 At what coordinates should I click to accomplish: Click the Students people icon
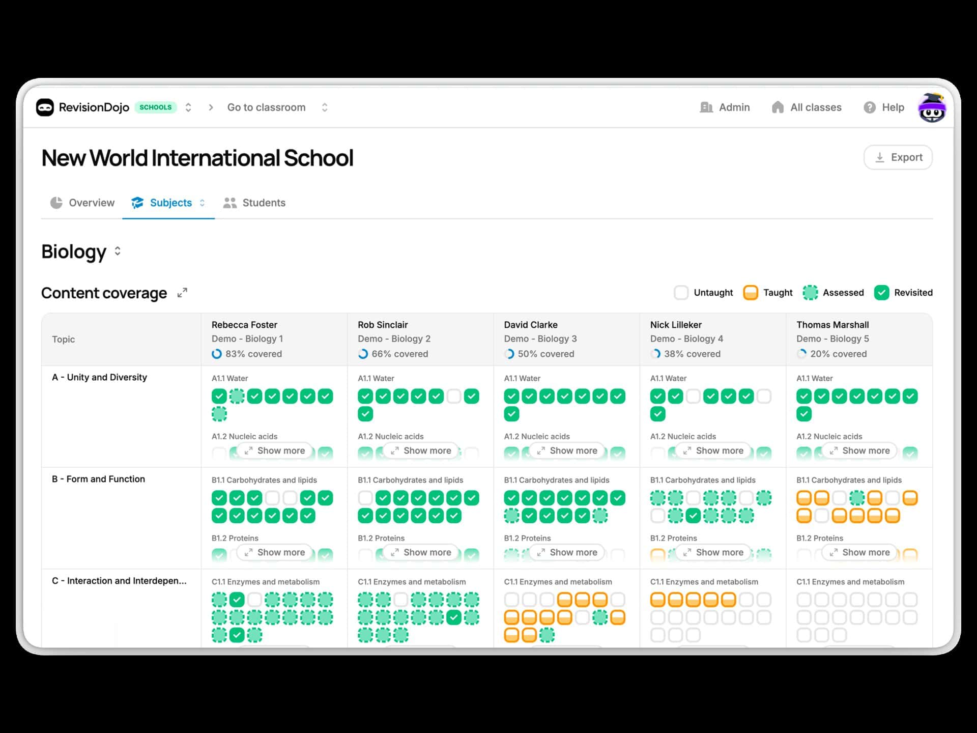click(230, 203)
